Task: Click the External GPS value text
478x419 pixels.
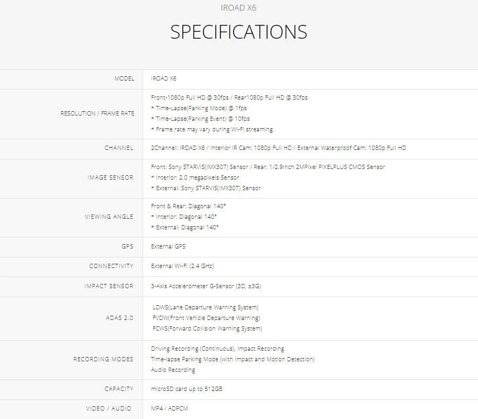Action: [x=168, y=246]
